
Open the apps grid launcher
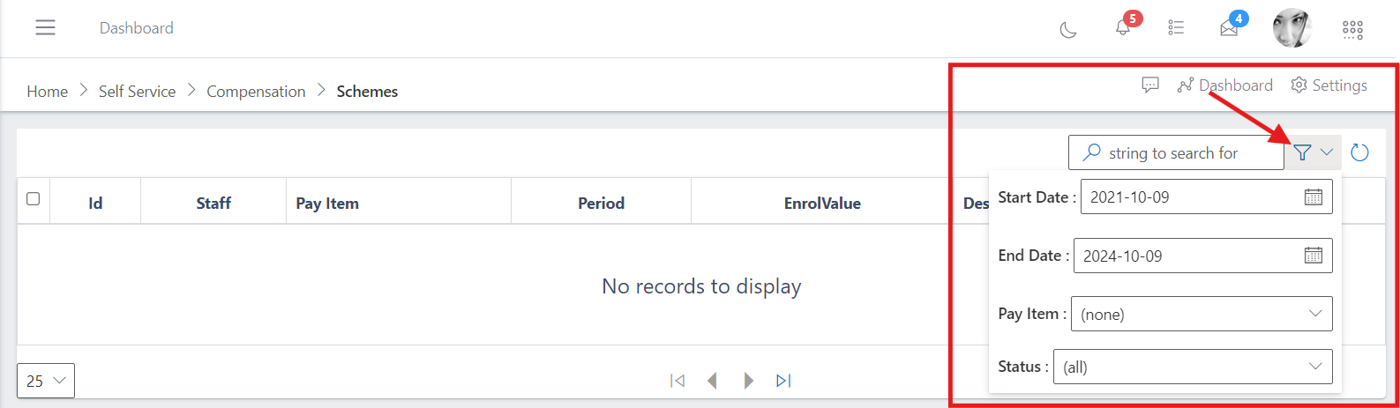click(x=1352, y=30)
